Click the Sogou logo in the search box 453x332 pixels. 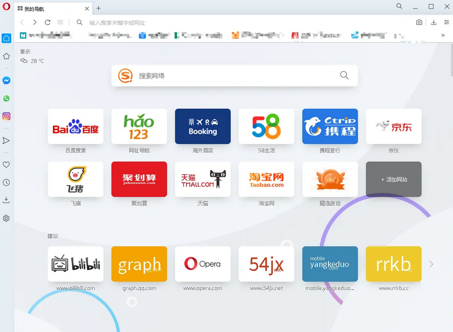[124, 75]
